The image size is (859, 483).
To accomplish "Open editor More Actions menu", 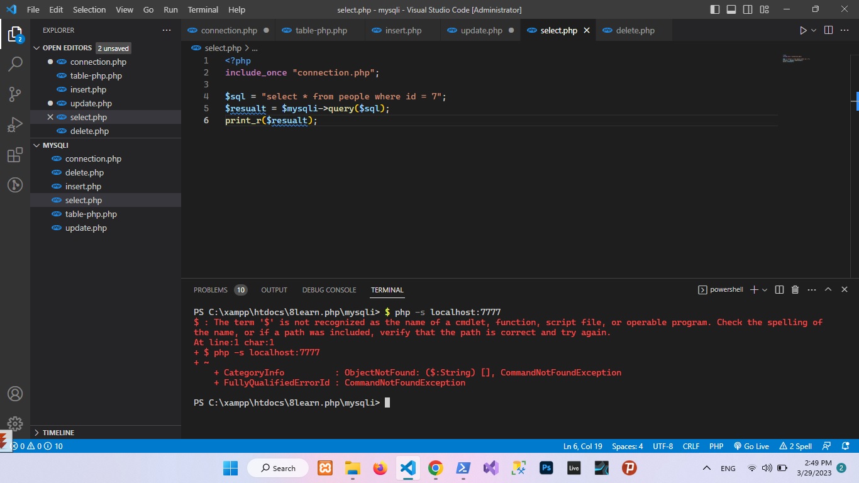I will point(845,30).
